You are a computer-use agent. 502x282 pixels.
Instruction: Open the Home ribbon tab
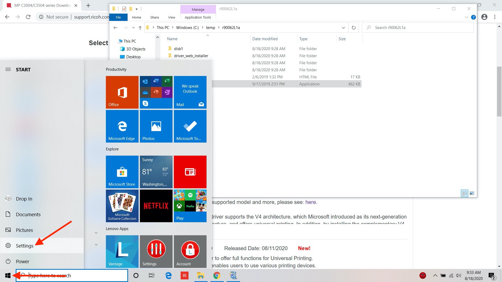click(136, 17)
